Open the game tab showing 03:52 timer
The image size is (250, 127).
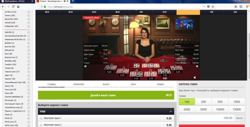pos(94,12)
